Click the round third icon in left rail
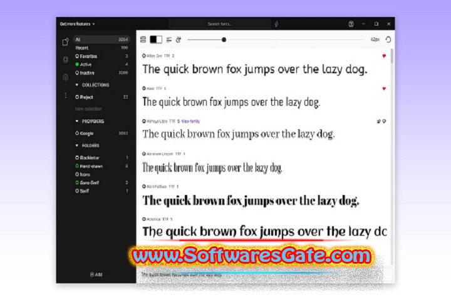 66,77
